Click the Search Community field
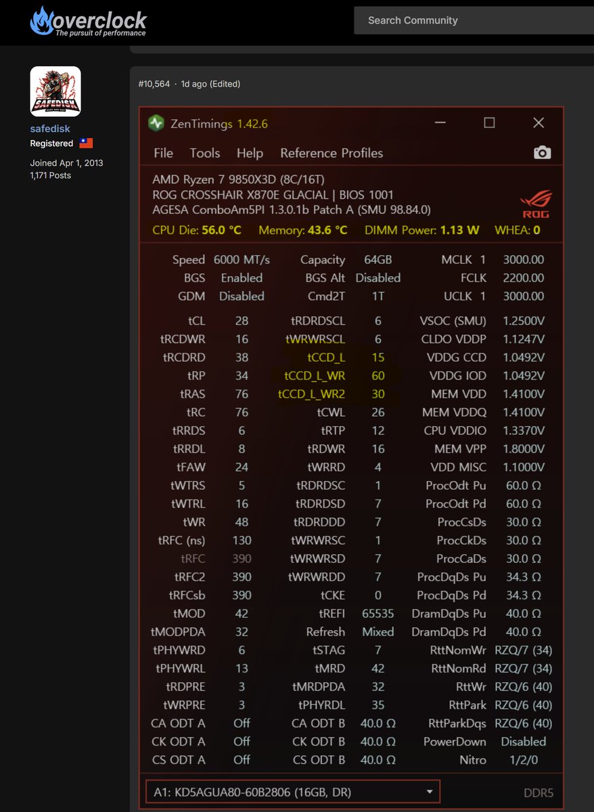This screenshot has height=812, width=594. 474,20
